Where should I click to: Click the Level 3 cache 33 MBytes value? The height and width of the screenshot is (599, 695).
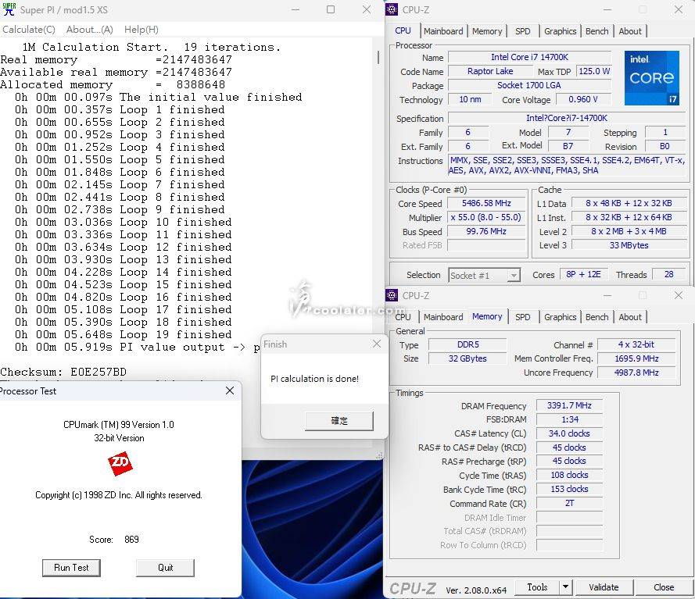(629, 245)
